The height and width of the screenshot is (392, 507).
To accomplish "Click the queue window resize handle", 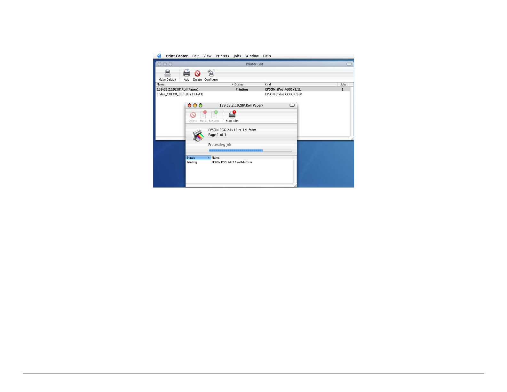I will tap(295, 185).
